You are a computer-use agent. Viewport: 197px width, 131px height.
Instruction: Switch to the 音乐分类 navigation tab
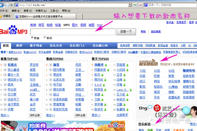(x=56, y=46)
